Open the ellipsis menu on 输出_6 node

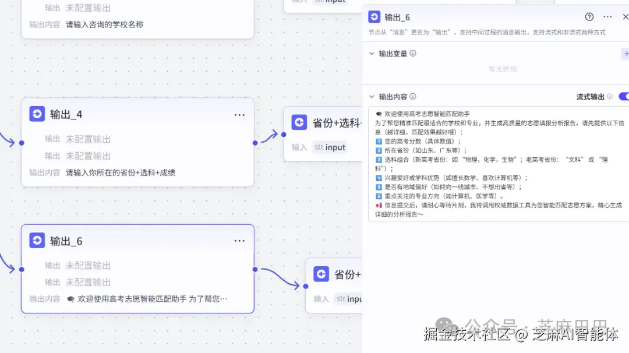tap(239, 241)
